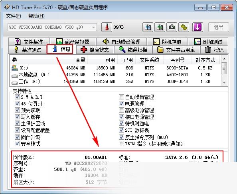Click the volume list scrollbar thumb
This screenshot has width=237, height=194.
point(224,68)
